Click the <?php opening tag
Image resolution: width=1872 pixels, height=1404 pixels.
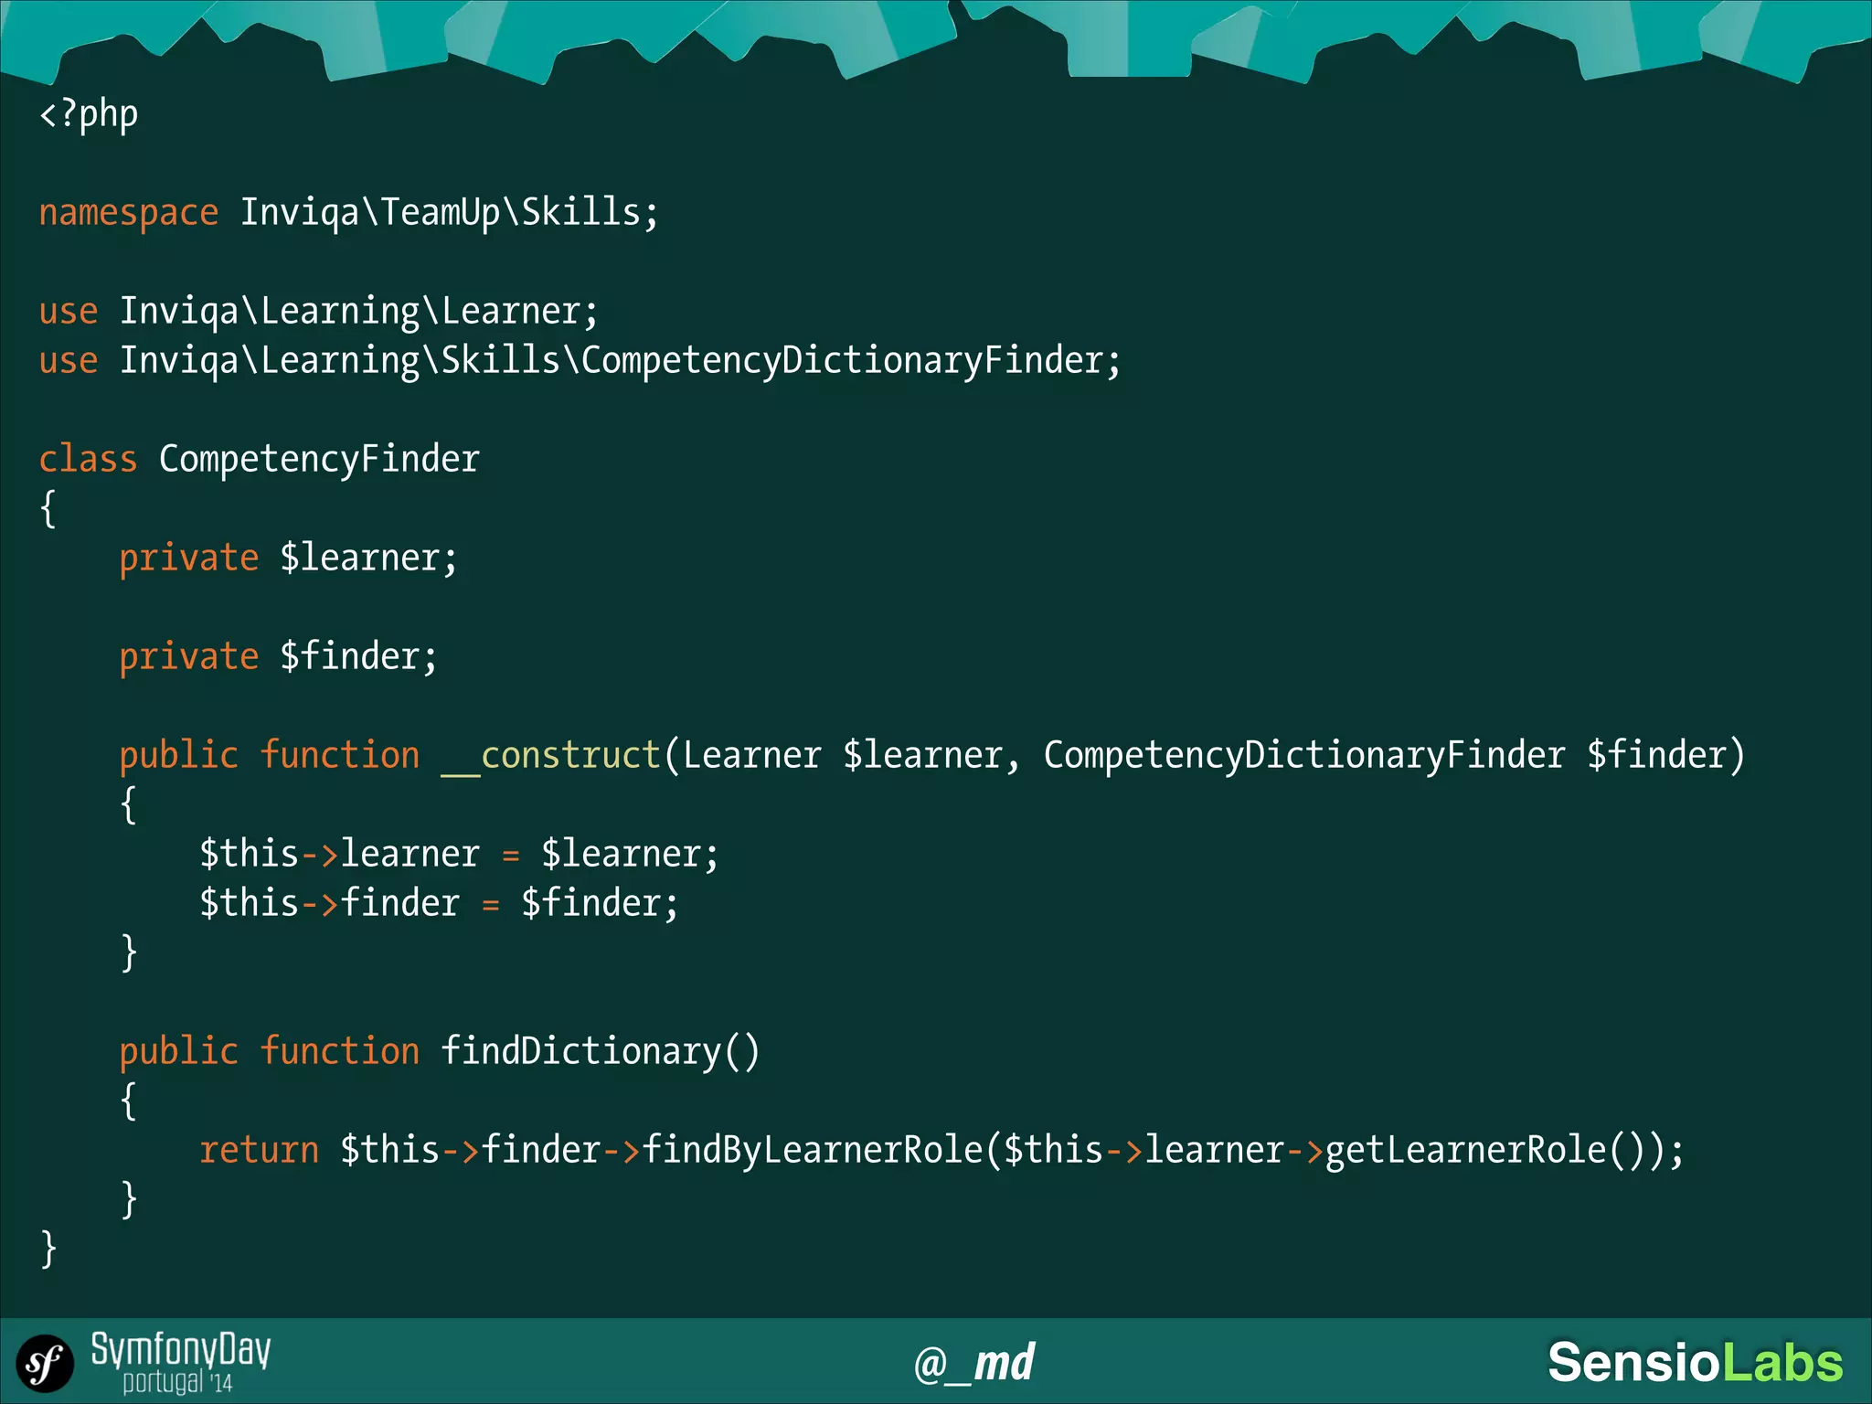[89, 114]
